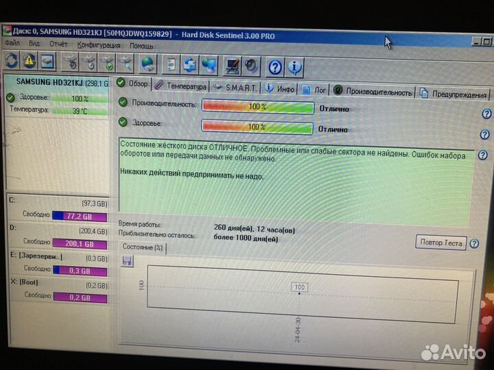The height and width of the screenshot is (370, 494).
Task: Click the Отлично label next to Производительность
Action: coord(334,109)
